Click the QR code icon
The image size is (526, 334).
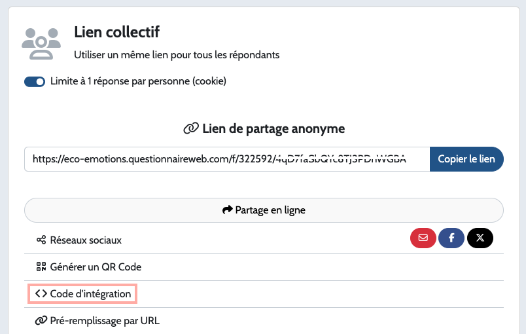[x=41, y=267]
